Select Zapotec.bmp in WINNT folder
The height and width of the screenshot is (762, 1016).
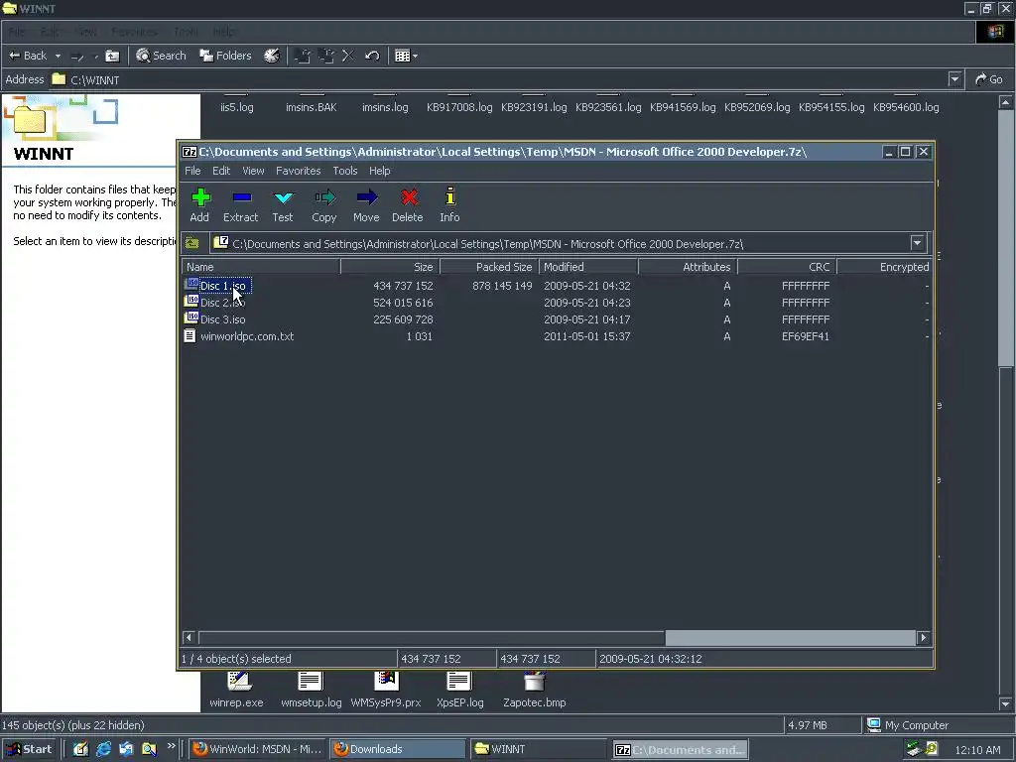[535, 691]
